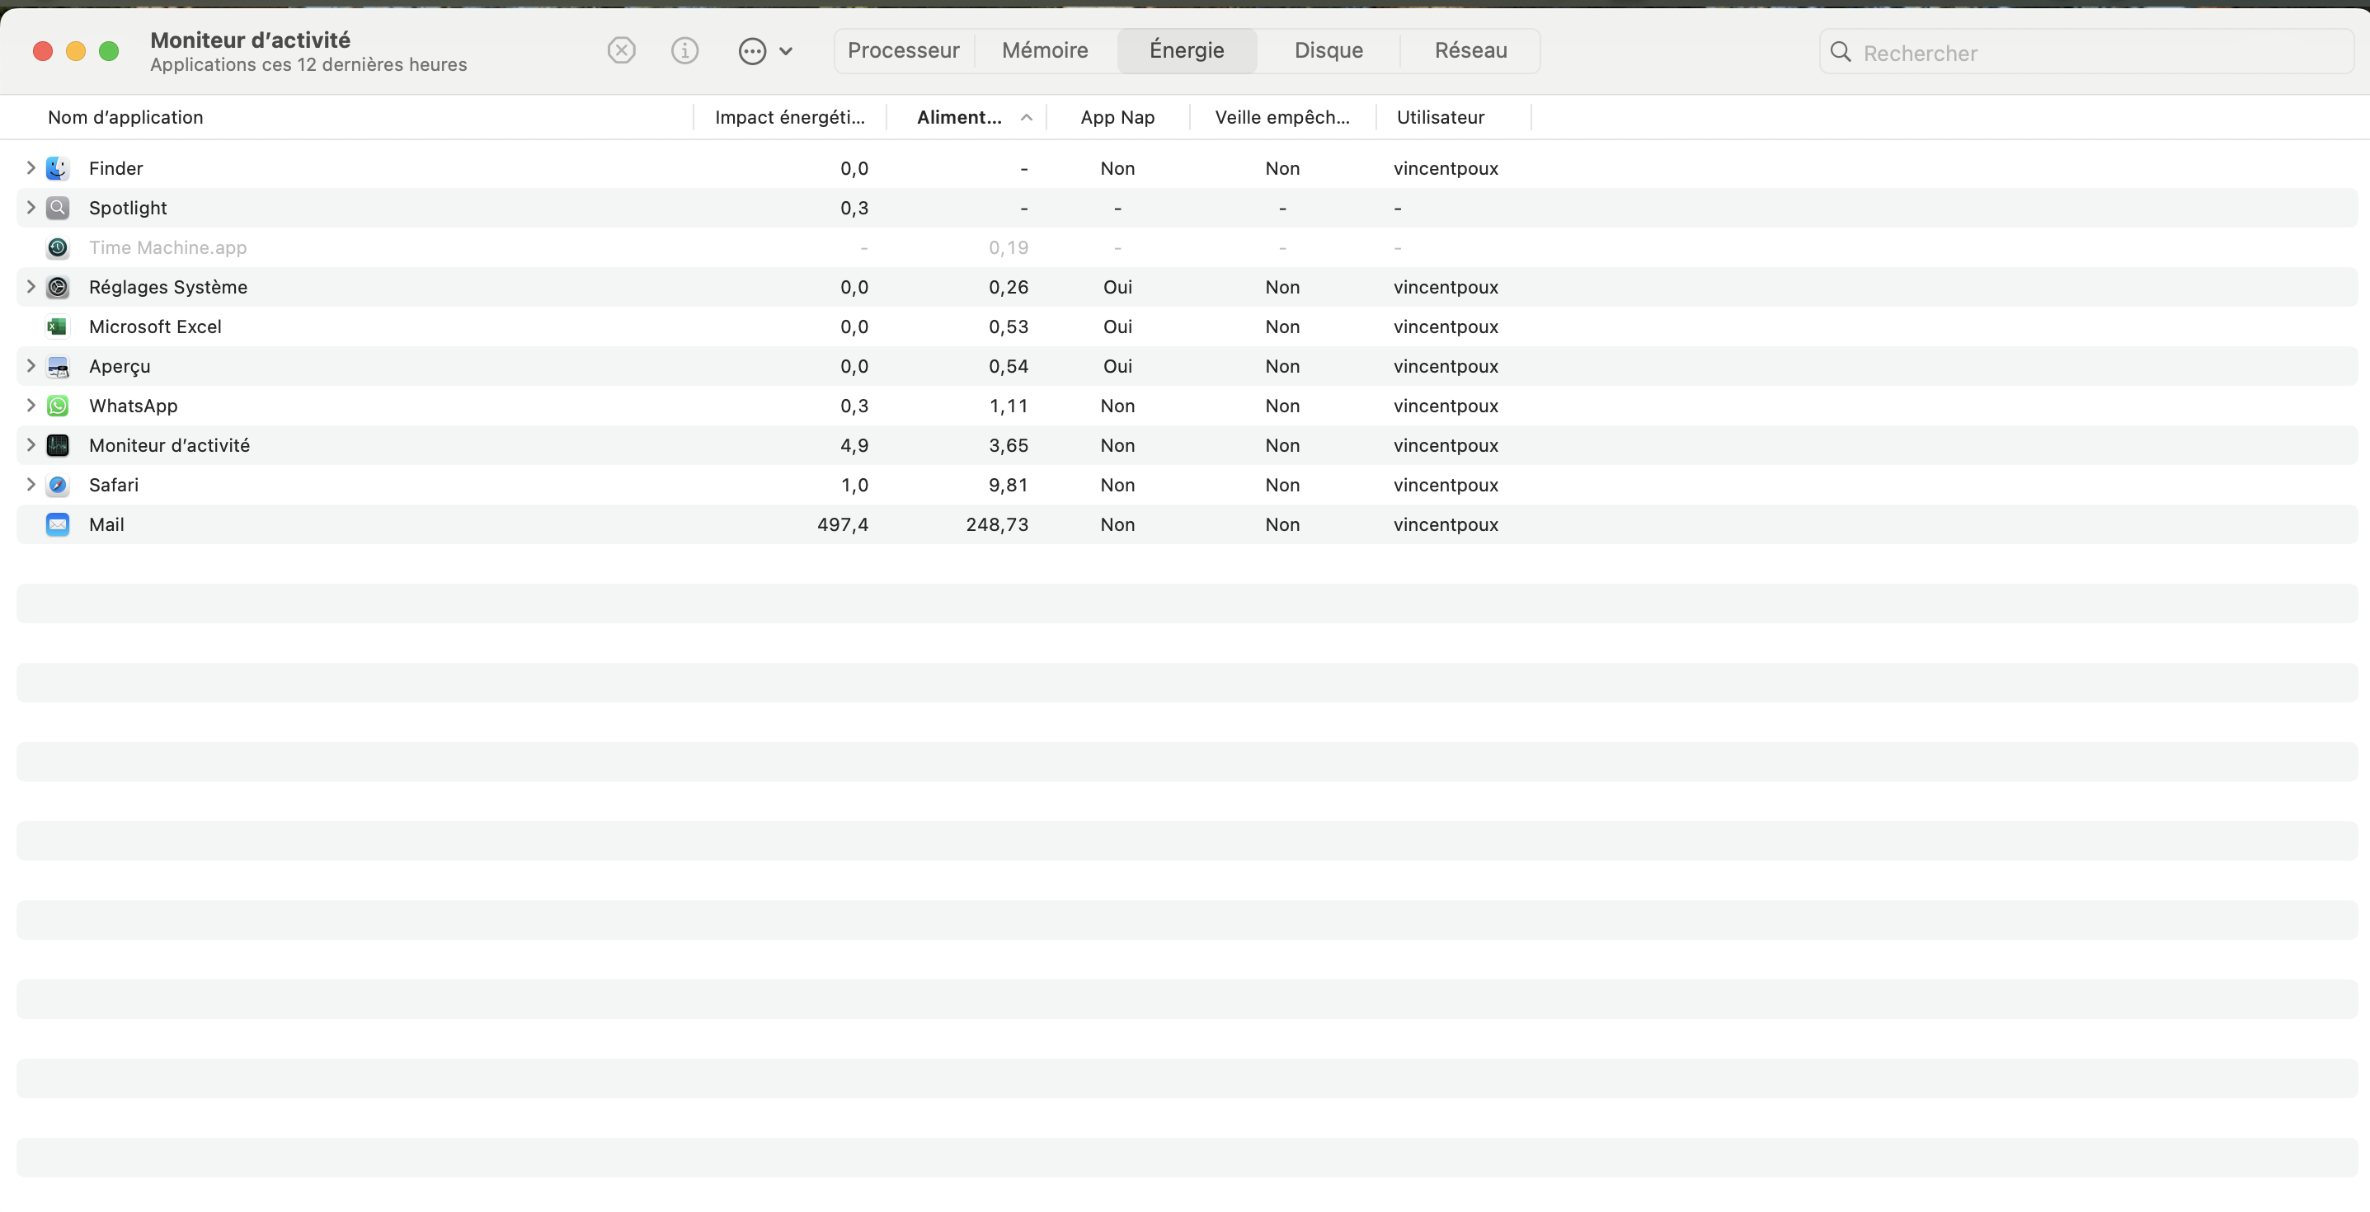This screenshot has height=1212, width=2370.
Task: Expand the Safari disclosure chevron
Action: pyautogui.click(x=31, y=485)
